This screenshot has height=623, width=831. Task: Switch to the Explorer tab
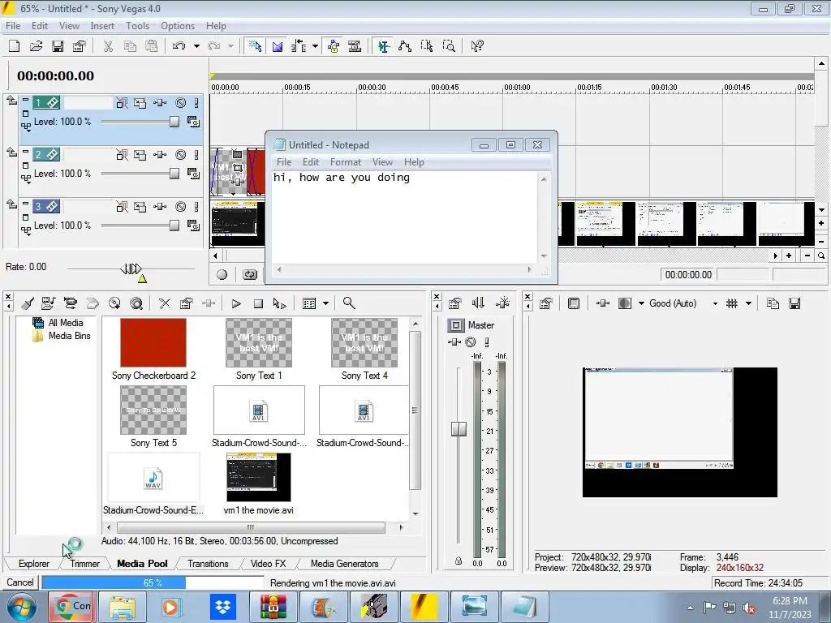(x=34, y=564)
